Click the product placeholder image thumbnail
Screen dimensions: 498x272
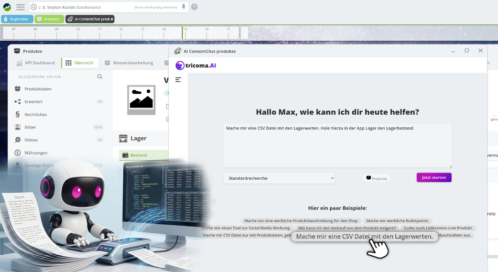pos(142,100)
